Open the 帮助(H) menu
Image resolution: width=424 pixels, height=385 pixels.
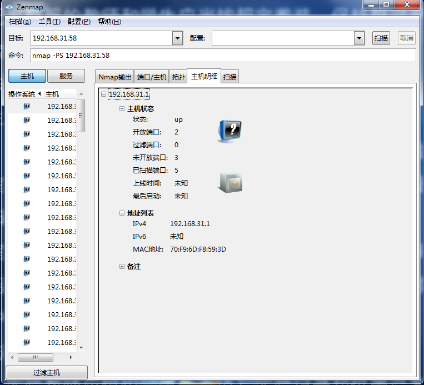(109, 21)
